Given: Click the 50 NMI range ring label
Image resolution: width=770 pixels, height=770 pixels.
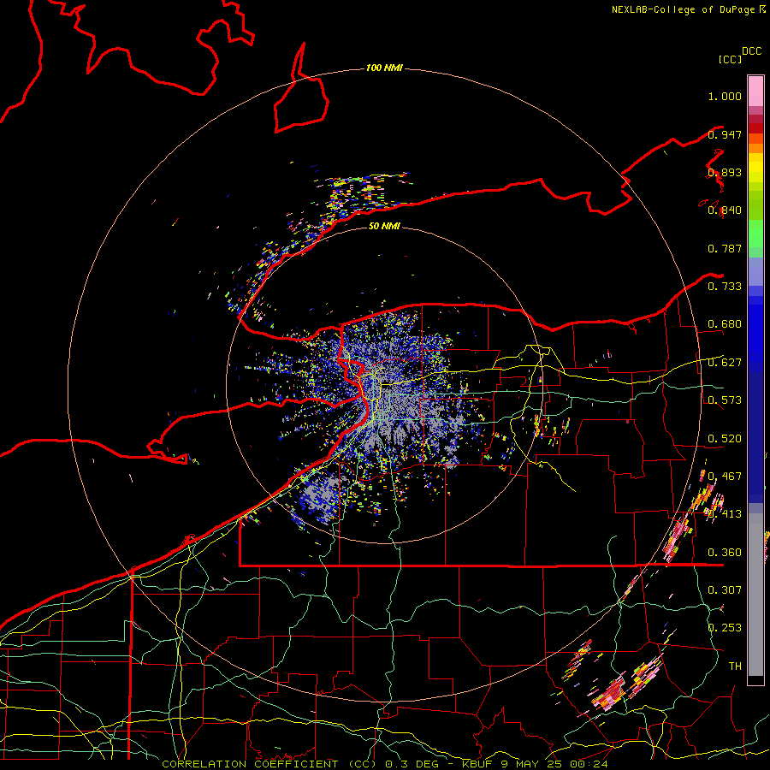Looking at the screenshot, I should [384, 226].
